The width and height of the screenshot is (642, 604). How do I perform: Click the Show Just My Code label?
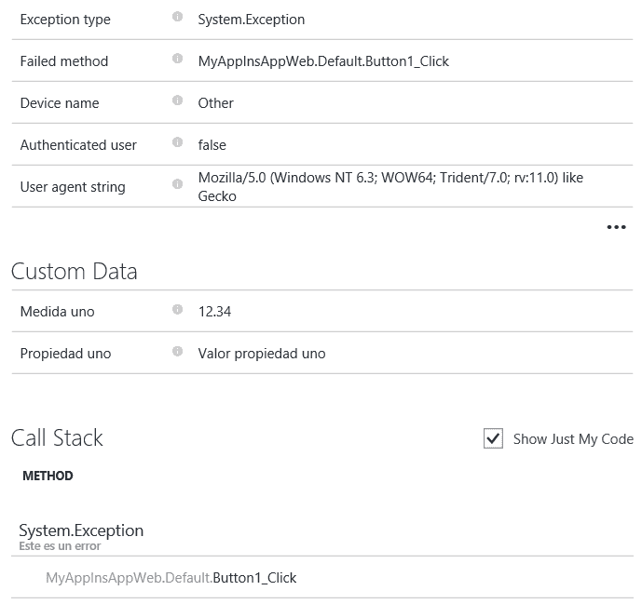pyautogui.click(x=573, y=438)
